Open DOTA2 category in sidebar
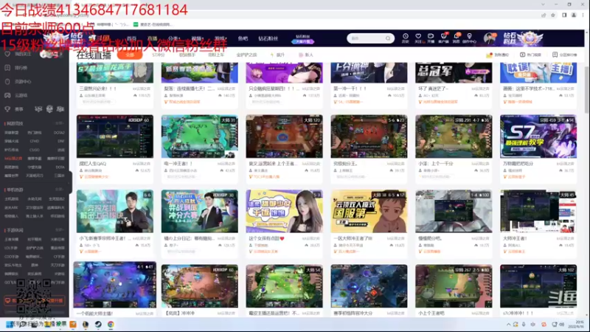This screenshot has height=332, width=590. point(59,133)
